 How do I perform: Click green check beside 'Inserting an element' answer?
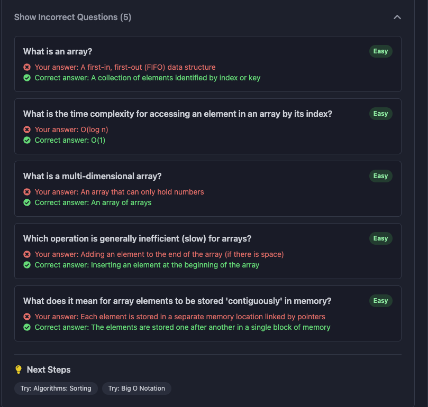click(27, 265)
